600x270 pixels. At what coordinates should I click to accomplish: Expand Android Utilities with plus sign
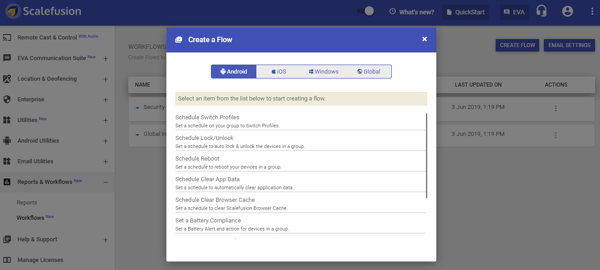coord(106,141)
